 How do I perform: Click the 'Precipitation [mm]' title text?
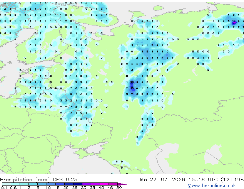(x=25, y=180)
